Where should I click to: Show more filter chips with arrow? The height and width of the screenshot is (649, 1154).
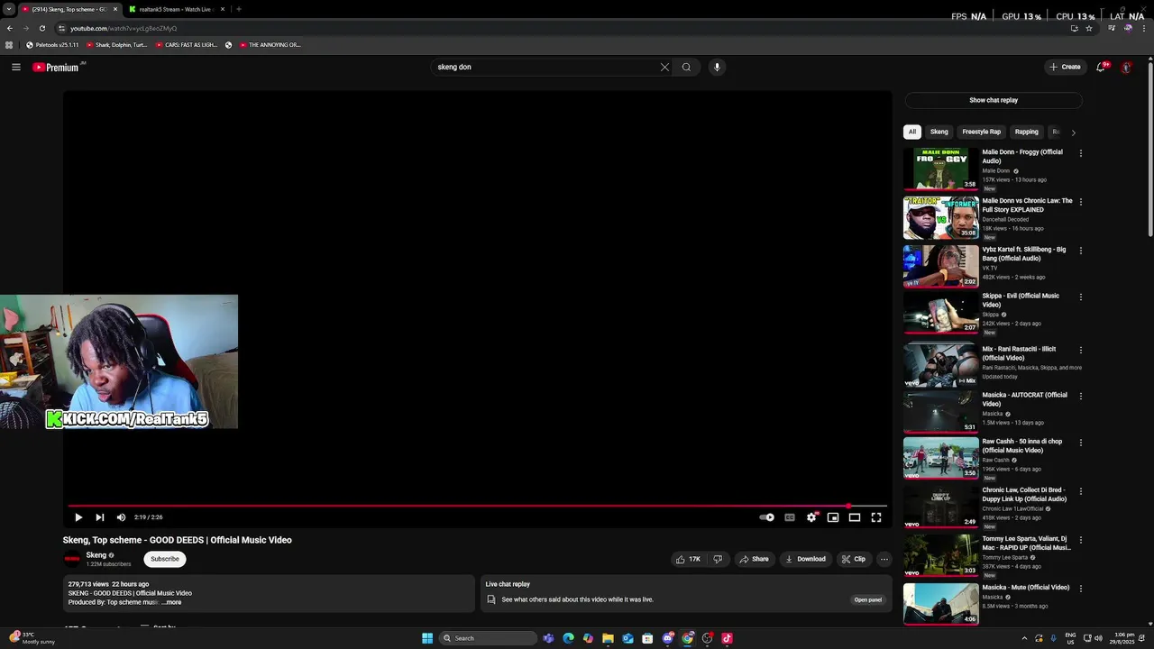1073,133
